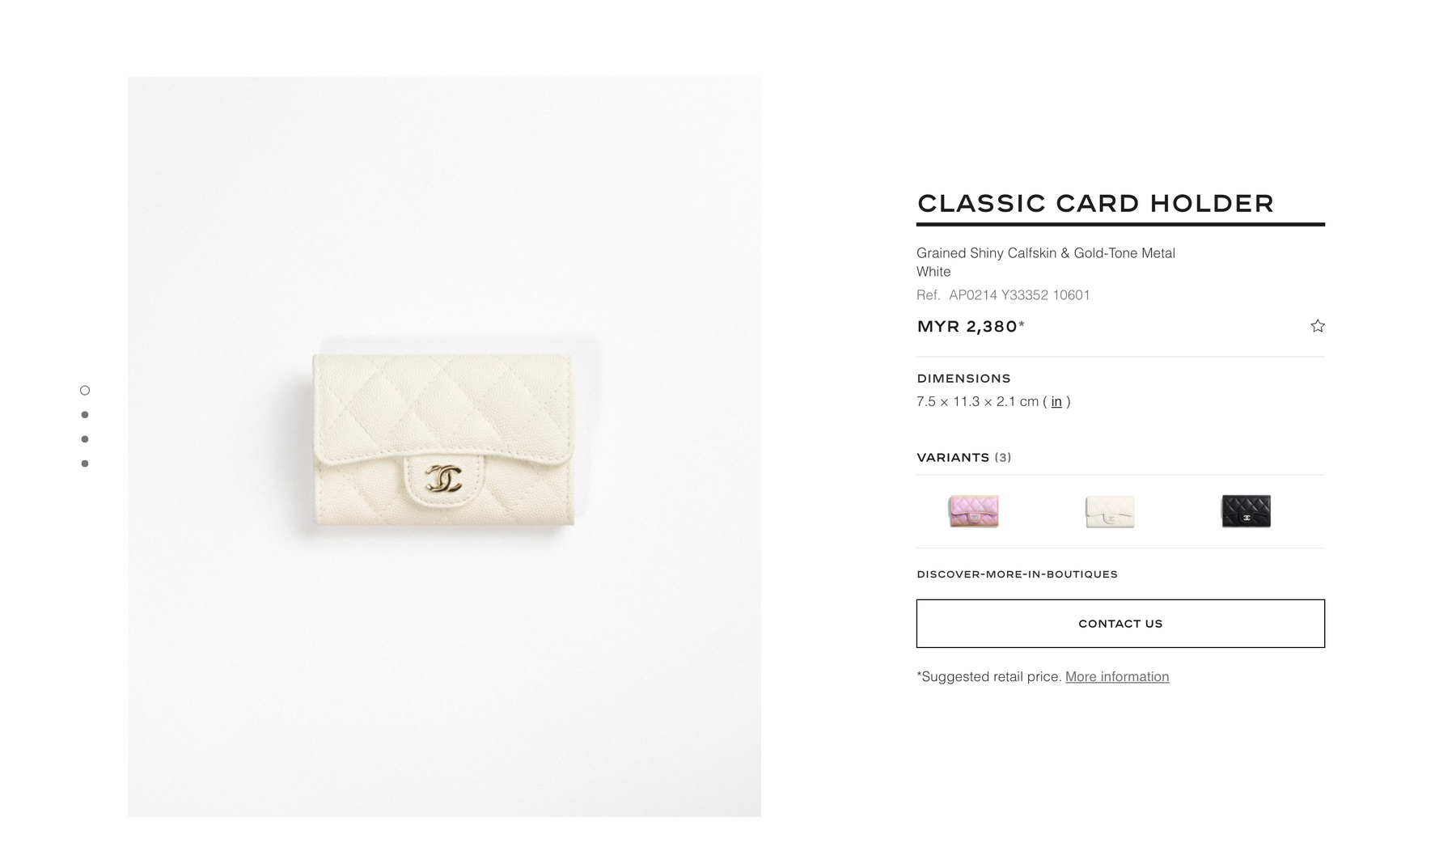Choose the white card holder variant thumbnail

[1110, 511]
